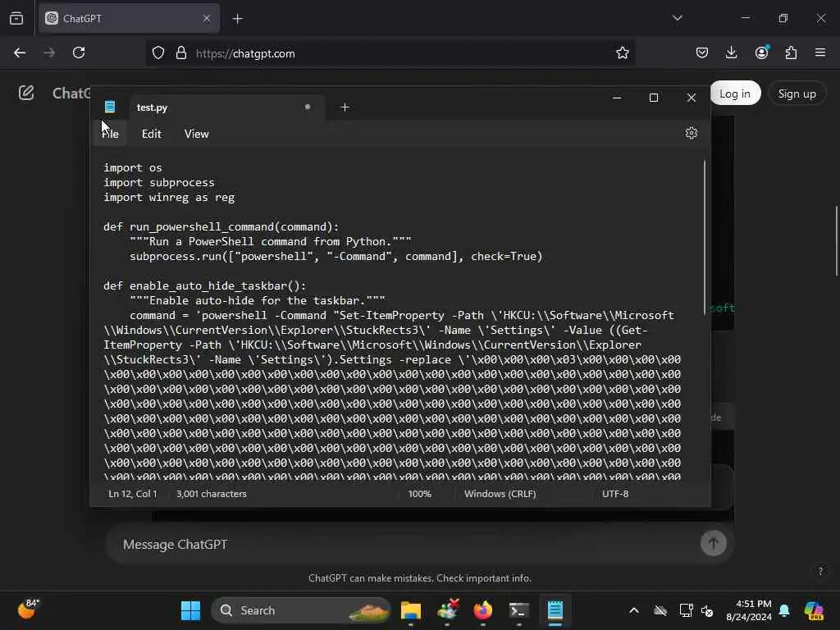Reload the page in Firefox
840x630 pixels.
(x=79, y=53)
